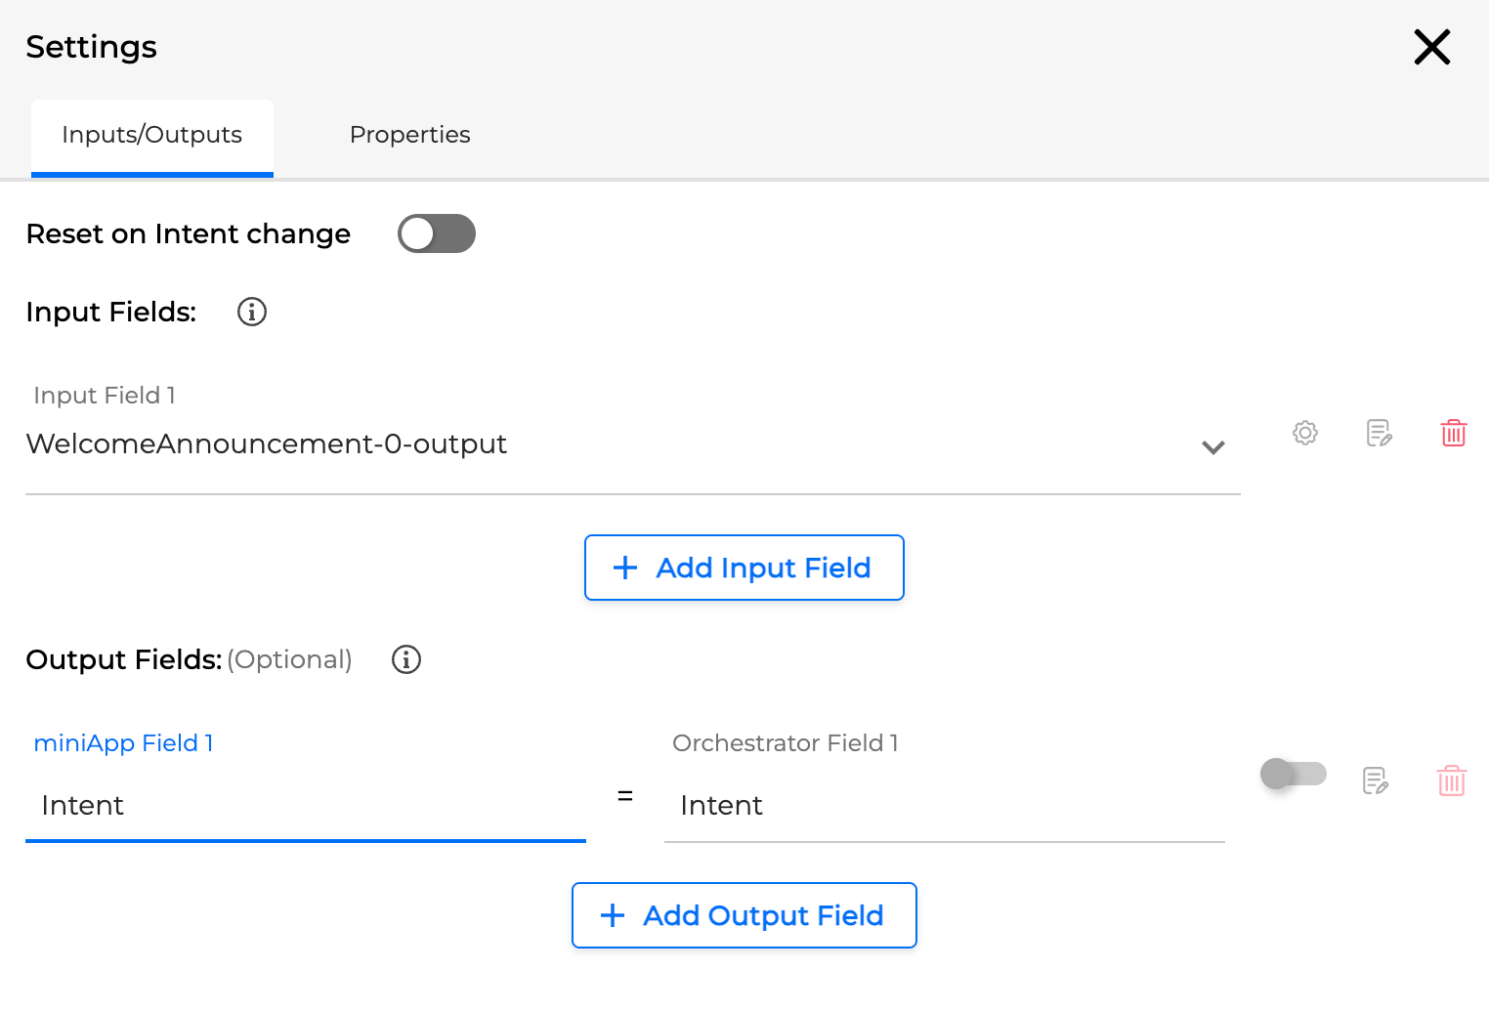The image size is (1489, 1012).
Task: View the Output Fields info tooltip icon
Action: tap(405, 659)
